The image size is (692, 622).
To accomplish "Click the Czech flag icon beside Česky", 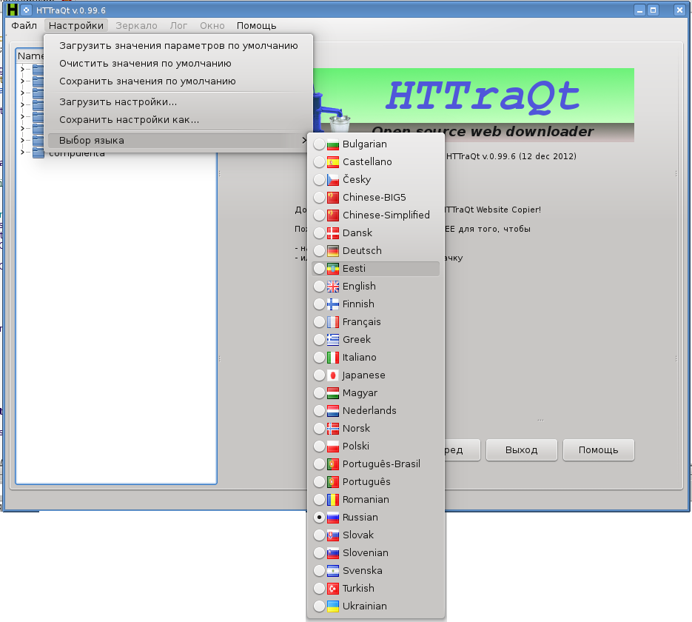I will (x=333, y=180).
